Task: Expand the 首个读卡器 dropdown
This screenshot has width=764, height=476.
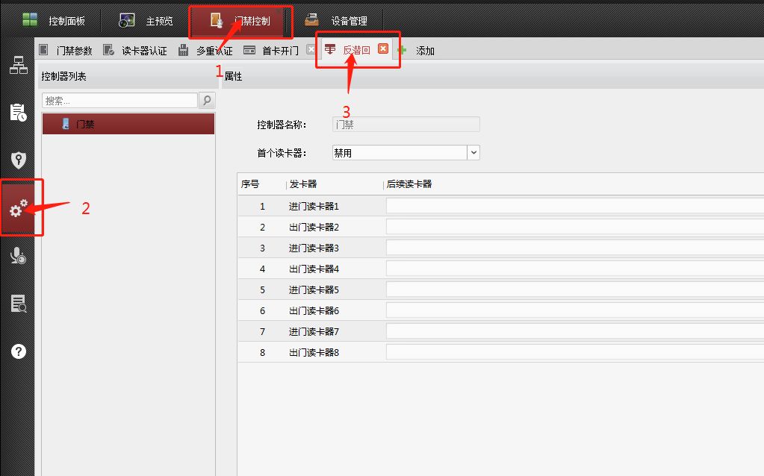Action: 473,152
